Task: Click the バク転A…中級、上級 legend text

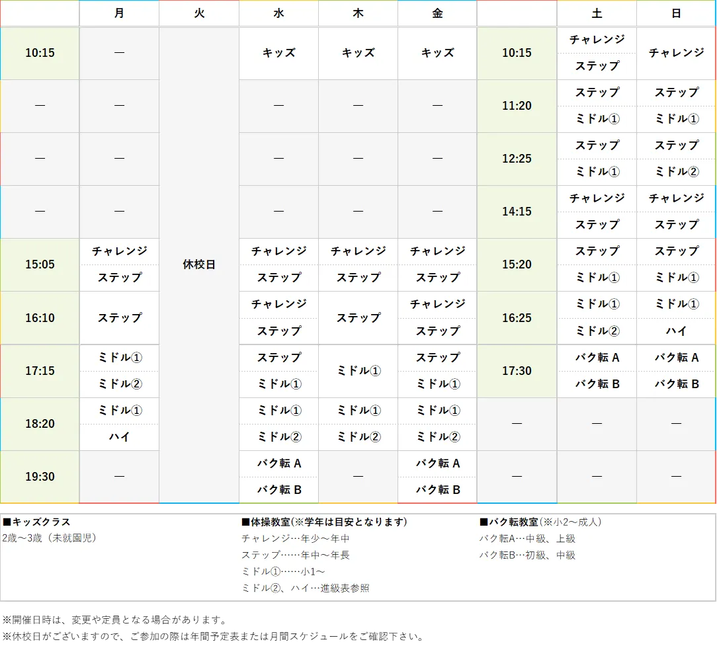Action: [x=528, y=538]
